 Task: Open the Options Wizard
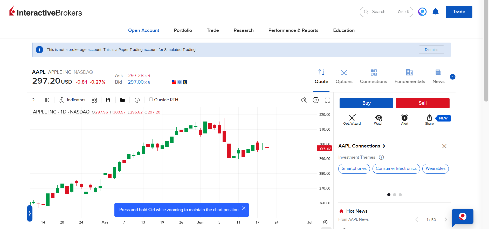(352, 120)
